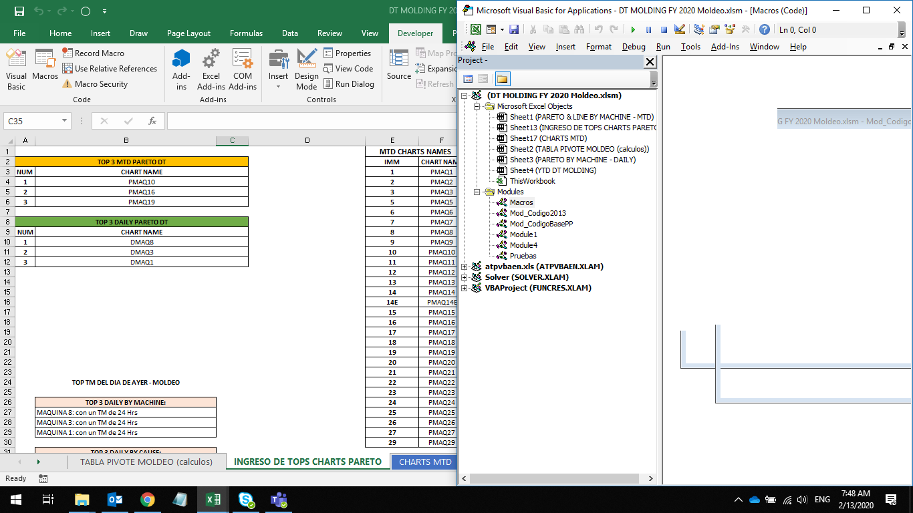Open Macros list in Excel ribbon
The width and height of the screenshot is (913, 513).
coord(45,65)
